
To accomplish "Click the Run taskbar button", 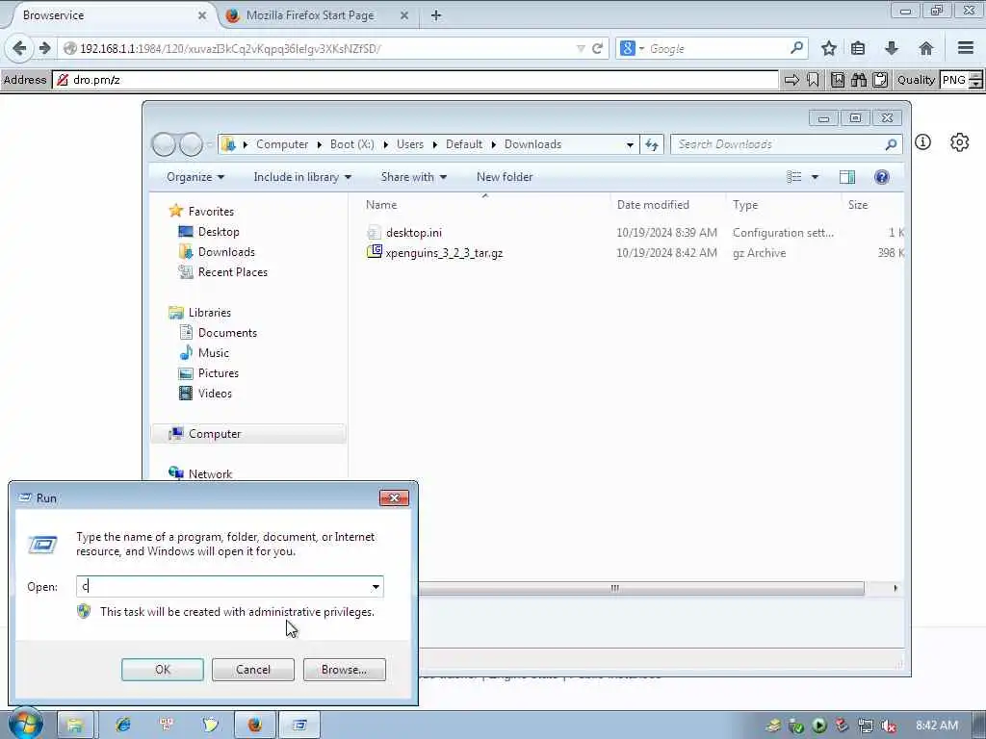I will point(299,725).
